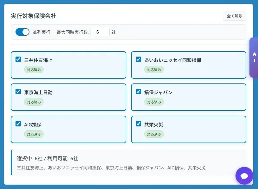Click the 対応済み badge under 三井住友海上
The width and height of the screenshot is (258, 189).
coord(34,70)
